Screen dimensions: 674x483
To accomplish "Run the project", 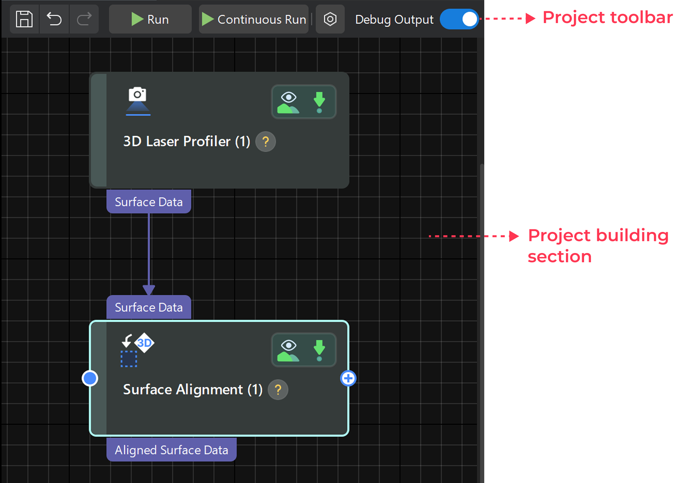I will click(x=150, y=19).
